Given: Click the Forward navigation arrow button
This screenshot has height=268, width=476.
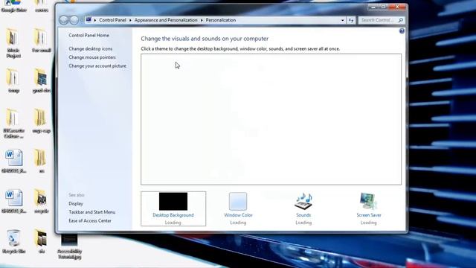Looking at the screenshot, I should [x=74, y=20].
